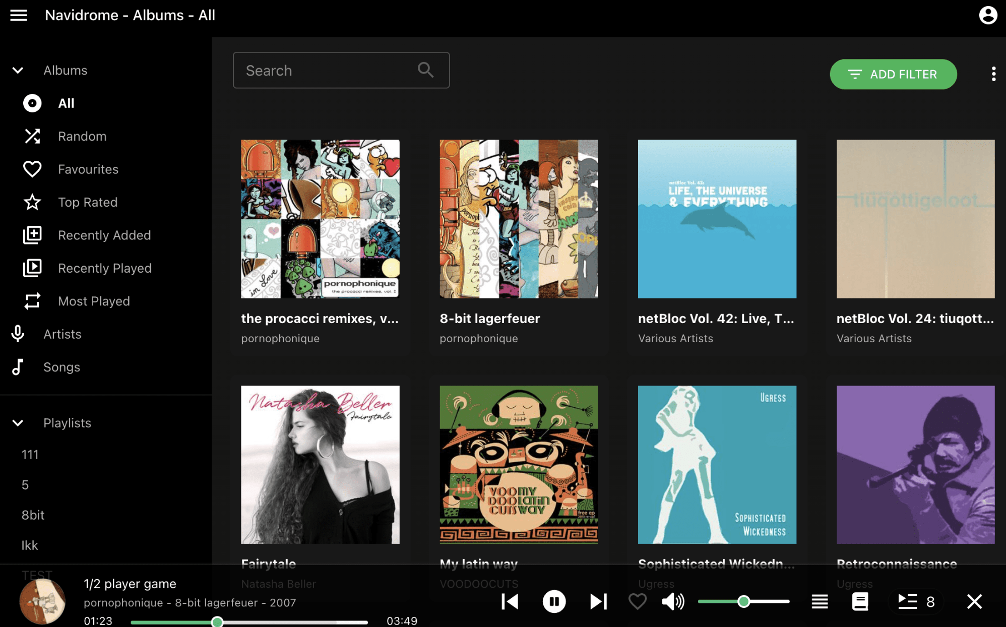This screenshot has height=627, width=1006.
Task: Click the Random shuffle icon
Action: tap(32, 136)
